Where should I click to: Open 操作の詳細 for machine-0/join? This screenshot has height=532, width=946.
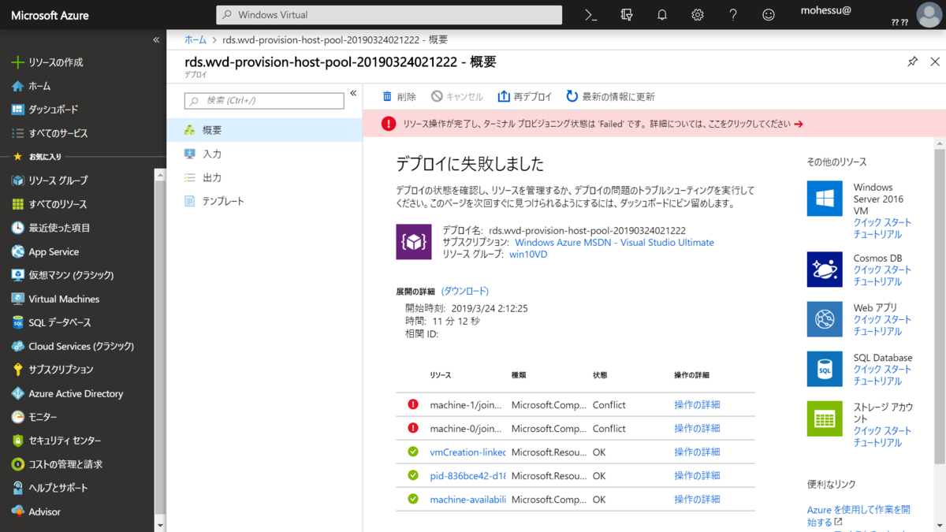697,428
